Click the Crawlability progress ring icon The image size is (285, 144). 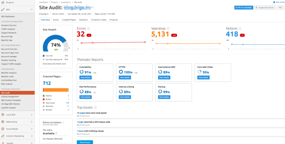coord(82,72)
